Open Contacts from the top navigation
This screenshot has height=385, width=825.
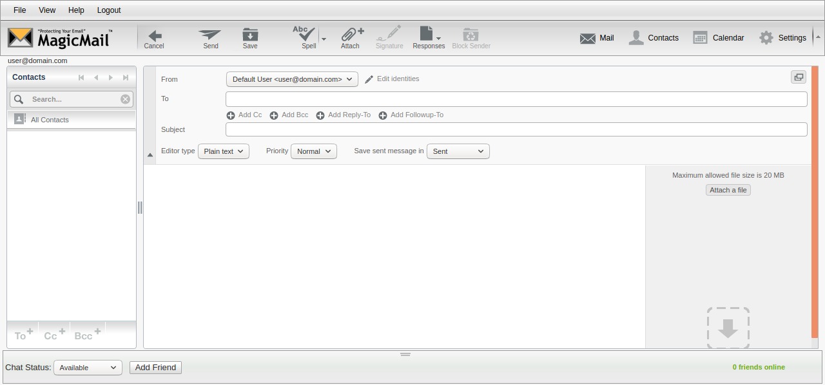[654, 38]
